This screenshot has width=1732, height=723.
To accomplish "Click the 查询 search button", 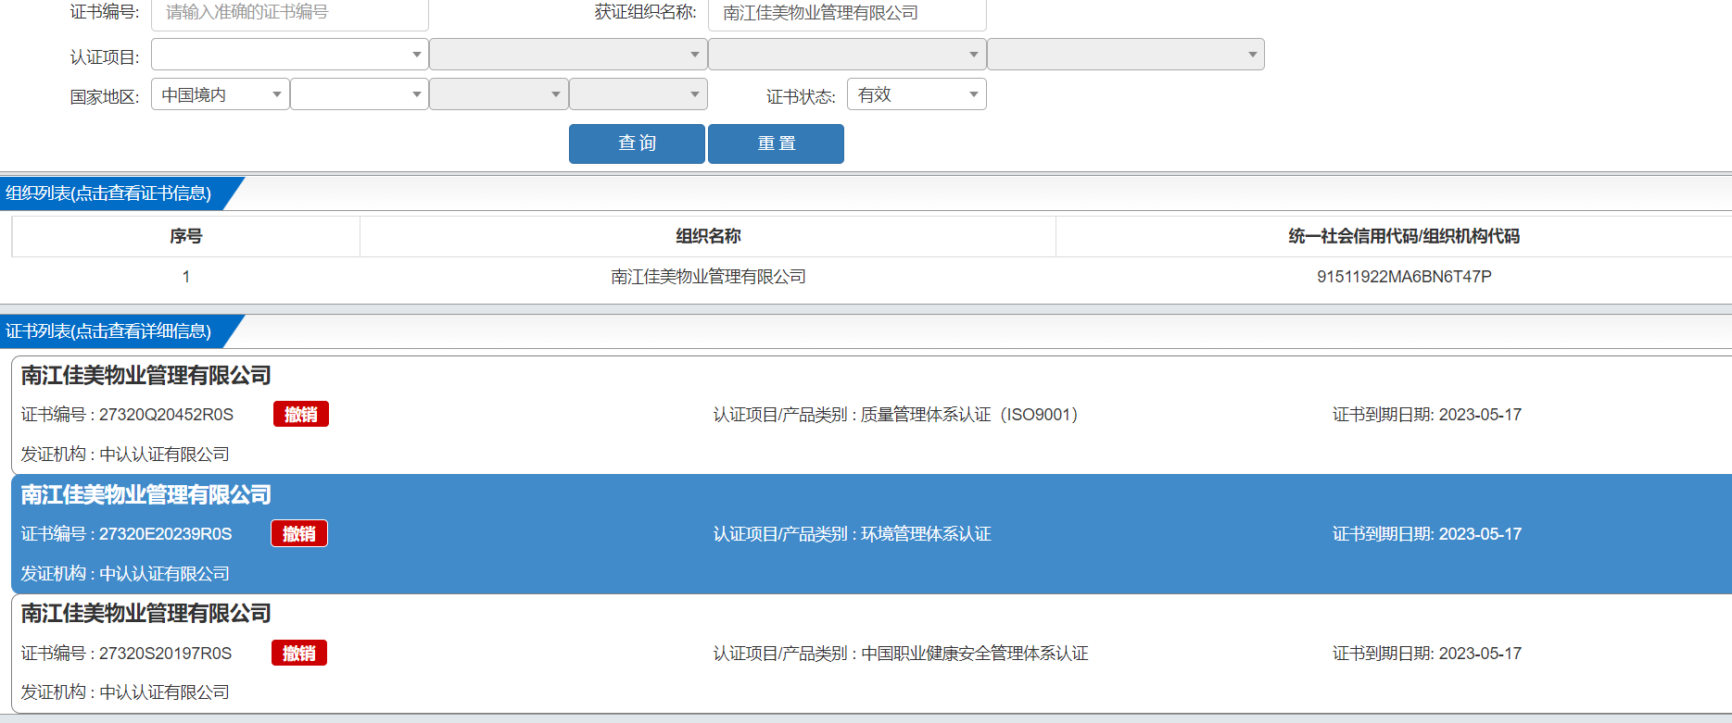I will click(x=637, y=143).
